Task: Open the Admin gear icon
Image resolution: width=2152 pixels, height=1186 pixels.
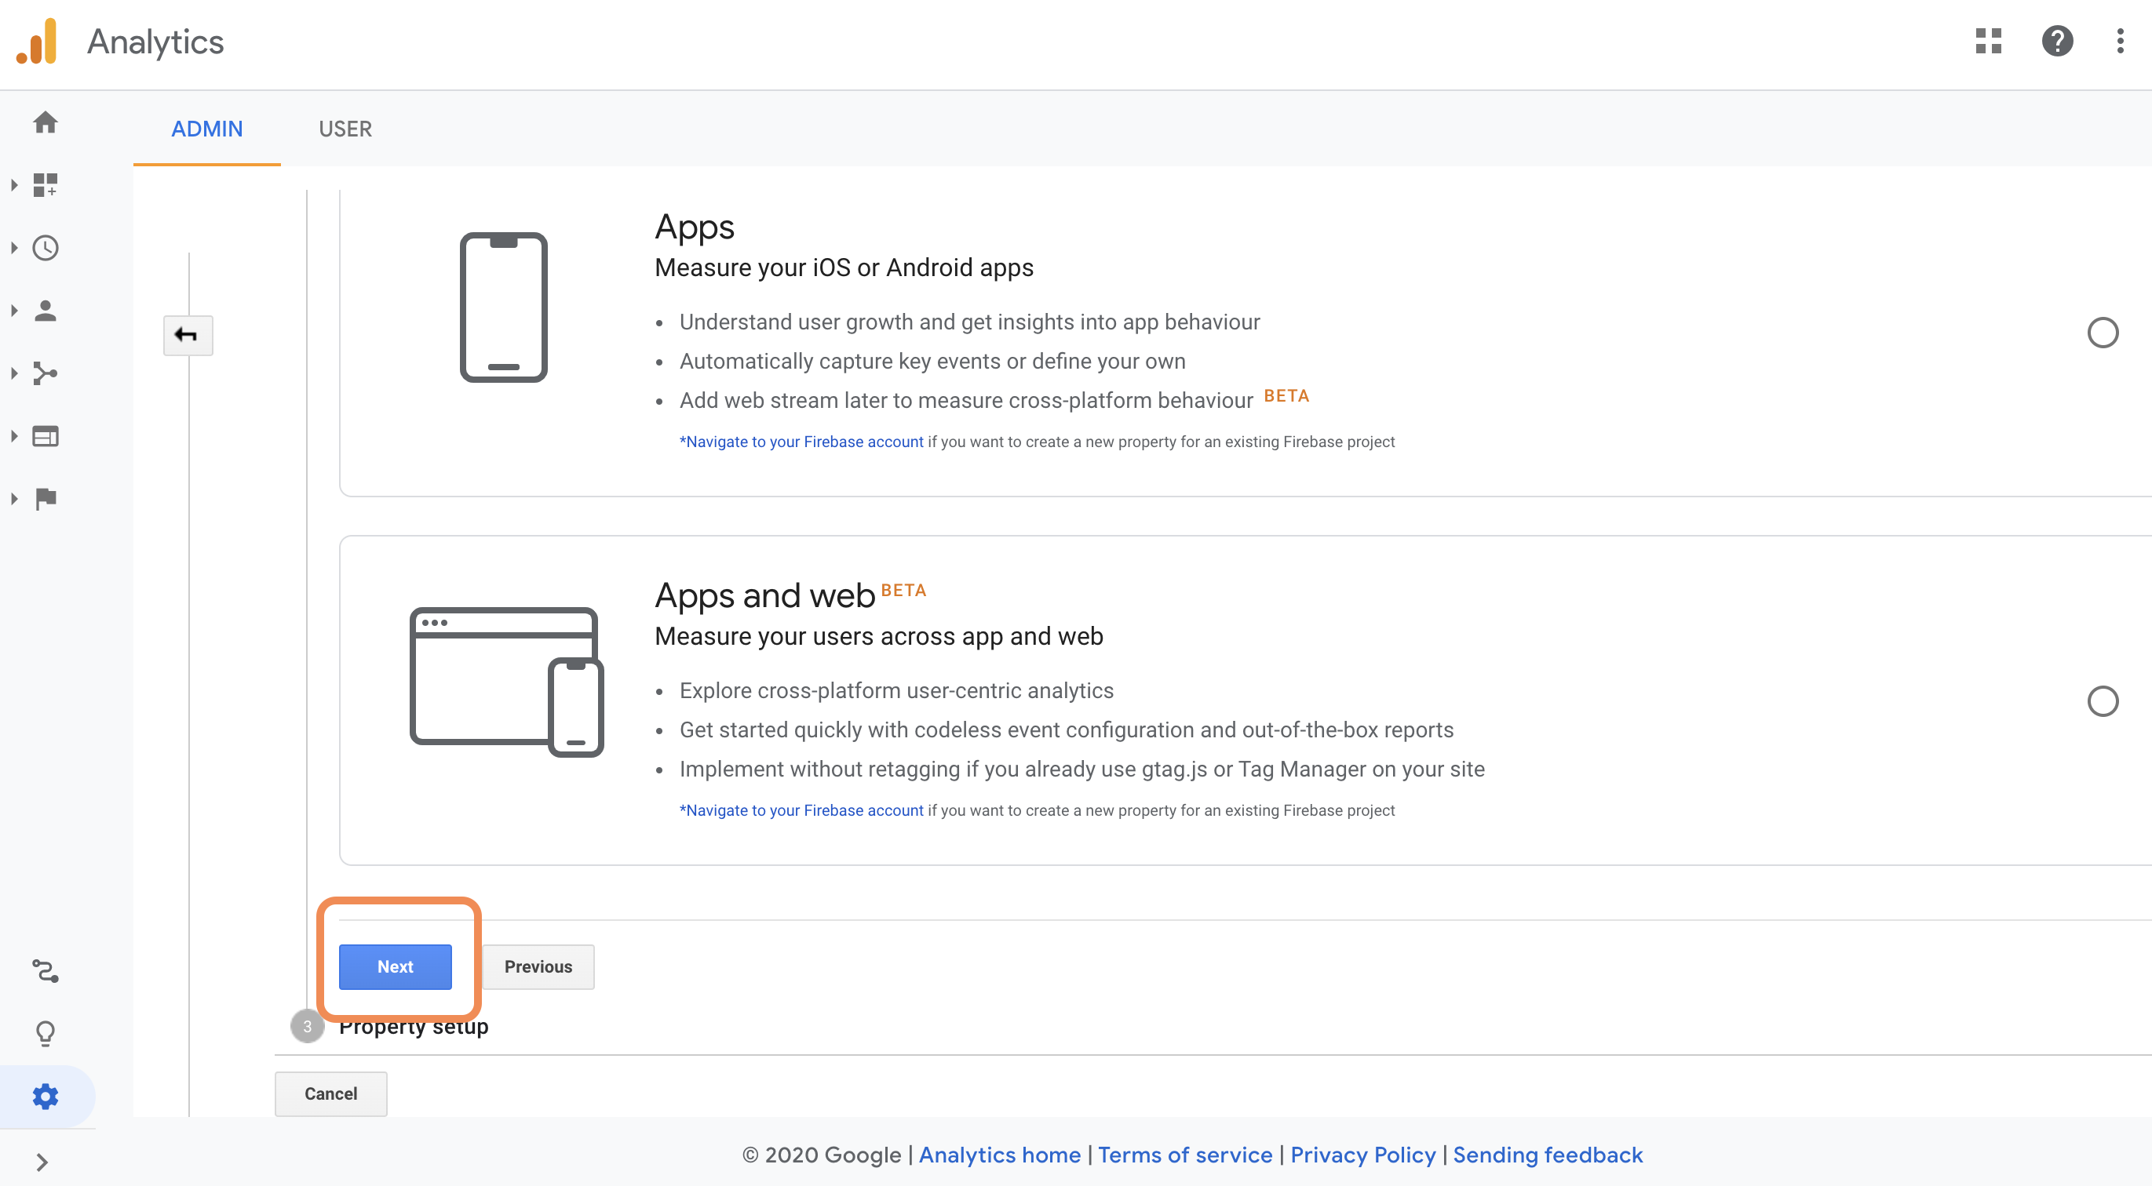Action: click(x=45, y=1097)
